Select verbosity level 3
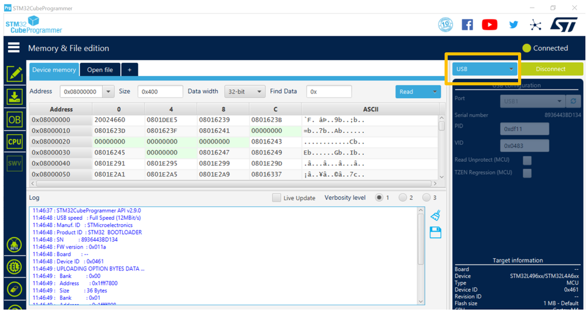 (x=426, y=198)
